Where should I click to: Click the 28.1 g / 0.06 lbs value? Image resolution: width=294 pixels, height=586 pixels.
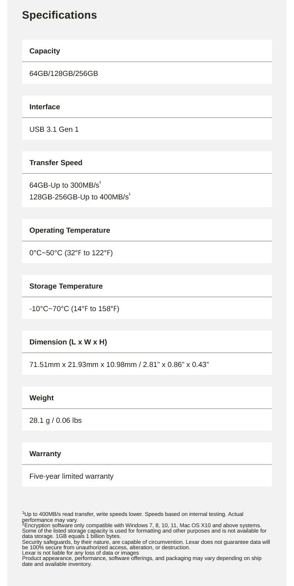tap(55, 420)
